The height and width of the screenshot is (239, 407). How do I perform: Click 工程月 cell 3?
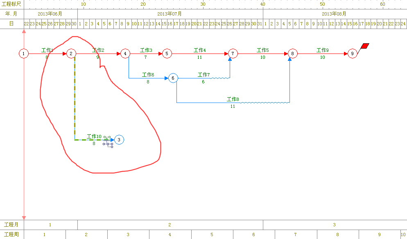335,225
